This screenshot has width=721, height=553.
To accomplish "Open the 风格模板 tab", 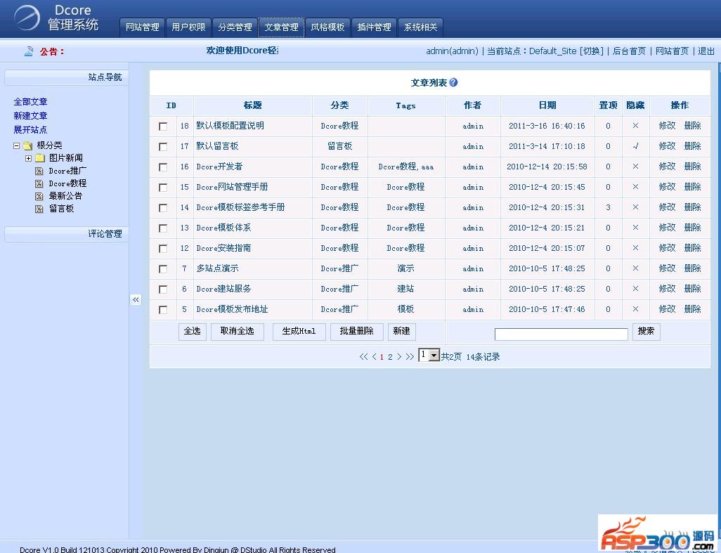I will click(x=328, y=27).
